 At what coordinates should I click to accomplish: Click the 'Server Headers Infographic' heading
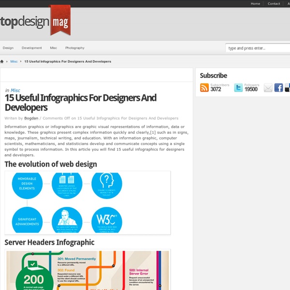(49, 243)
